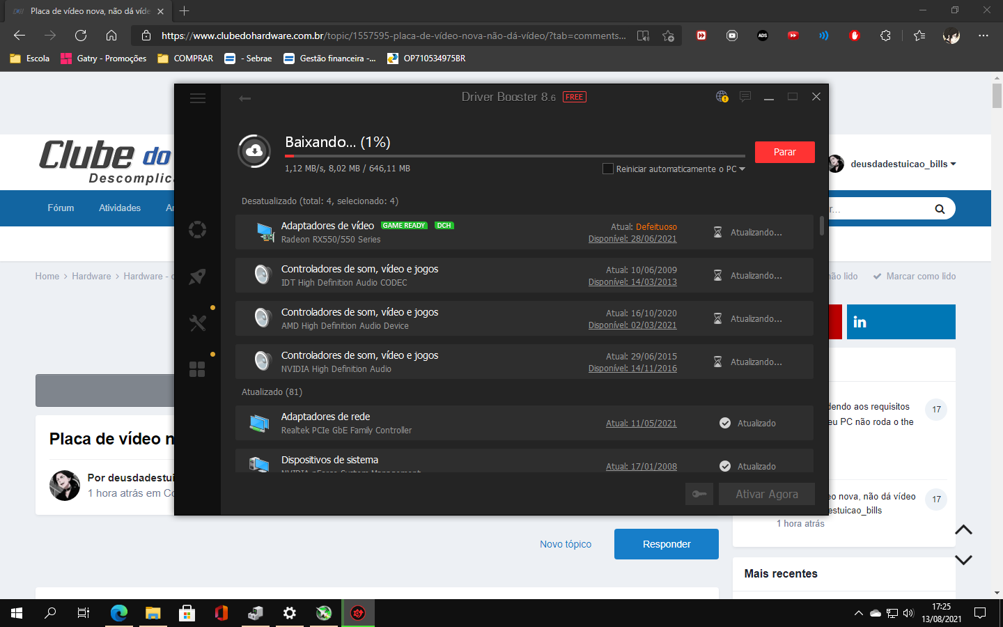Click the upward chevron beside the page
1003x627 pixels.
[963, 530]
